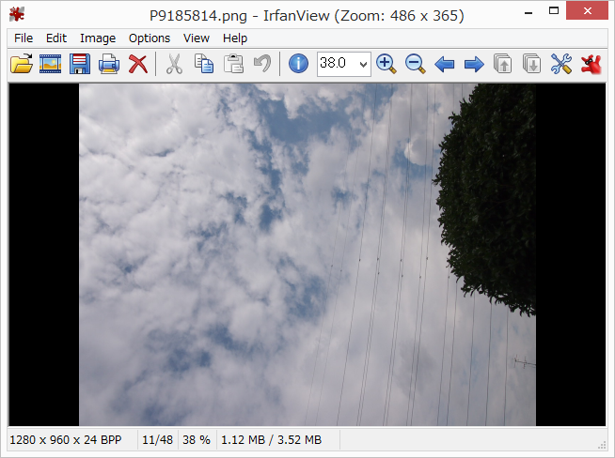This screenshot has height=458, width=615.
Task: Paste from clipboard icon
Action: pos(233,64)
